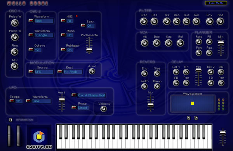Open the Triangle waveform selector
The image size is (233, 151).
[43, 35]
